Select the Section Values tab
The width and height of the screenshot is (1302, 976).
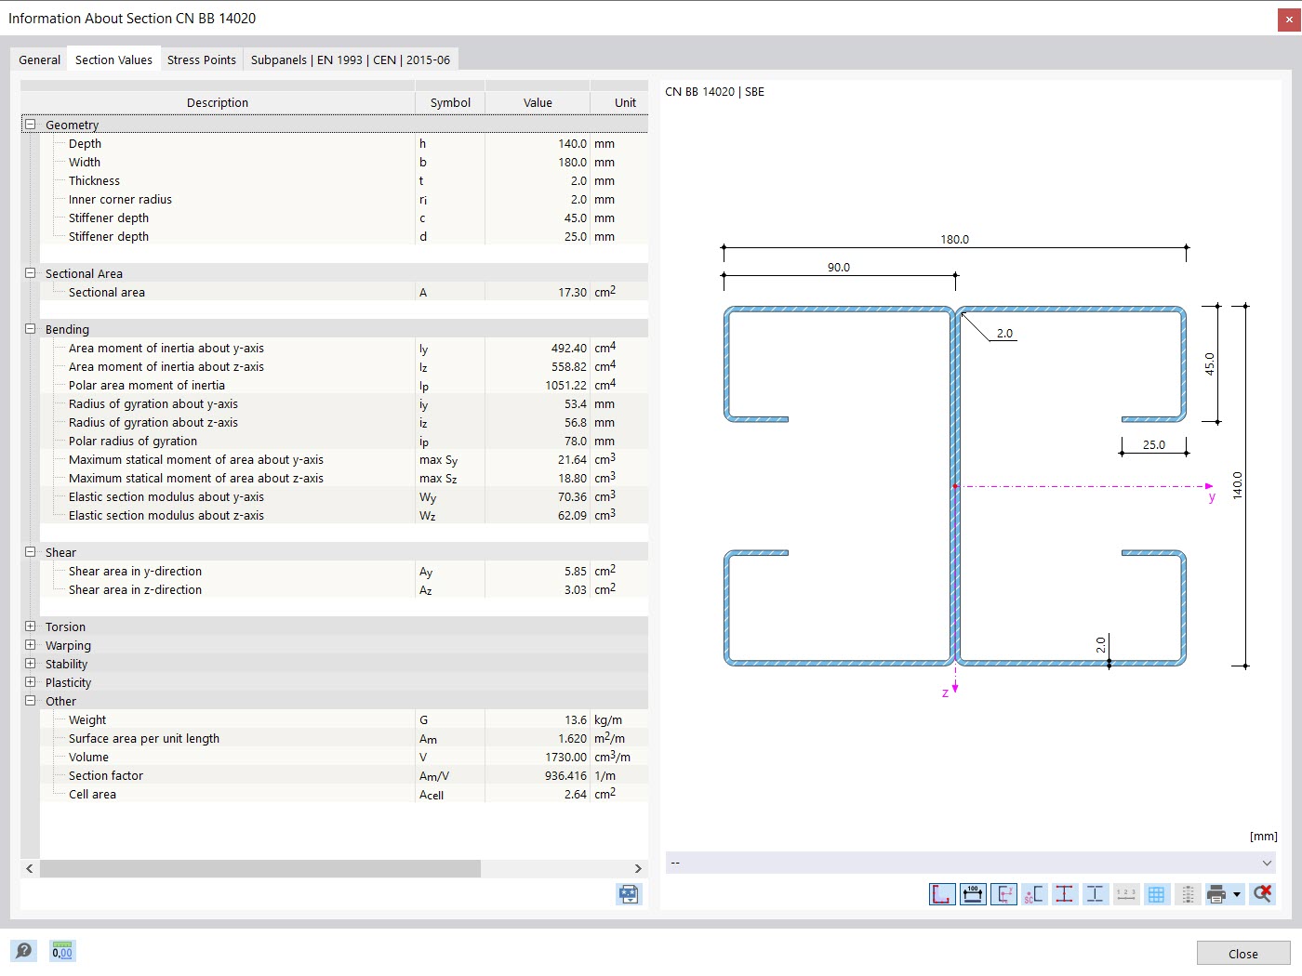coord(113,59)
